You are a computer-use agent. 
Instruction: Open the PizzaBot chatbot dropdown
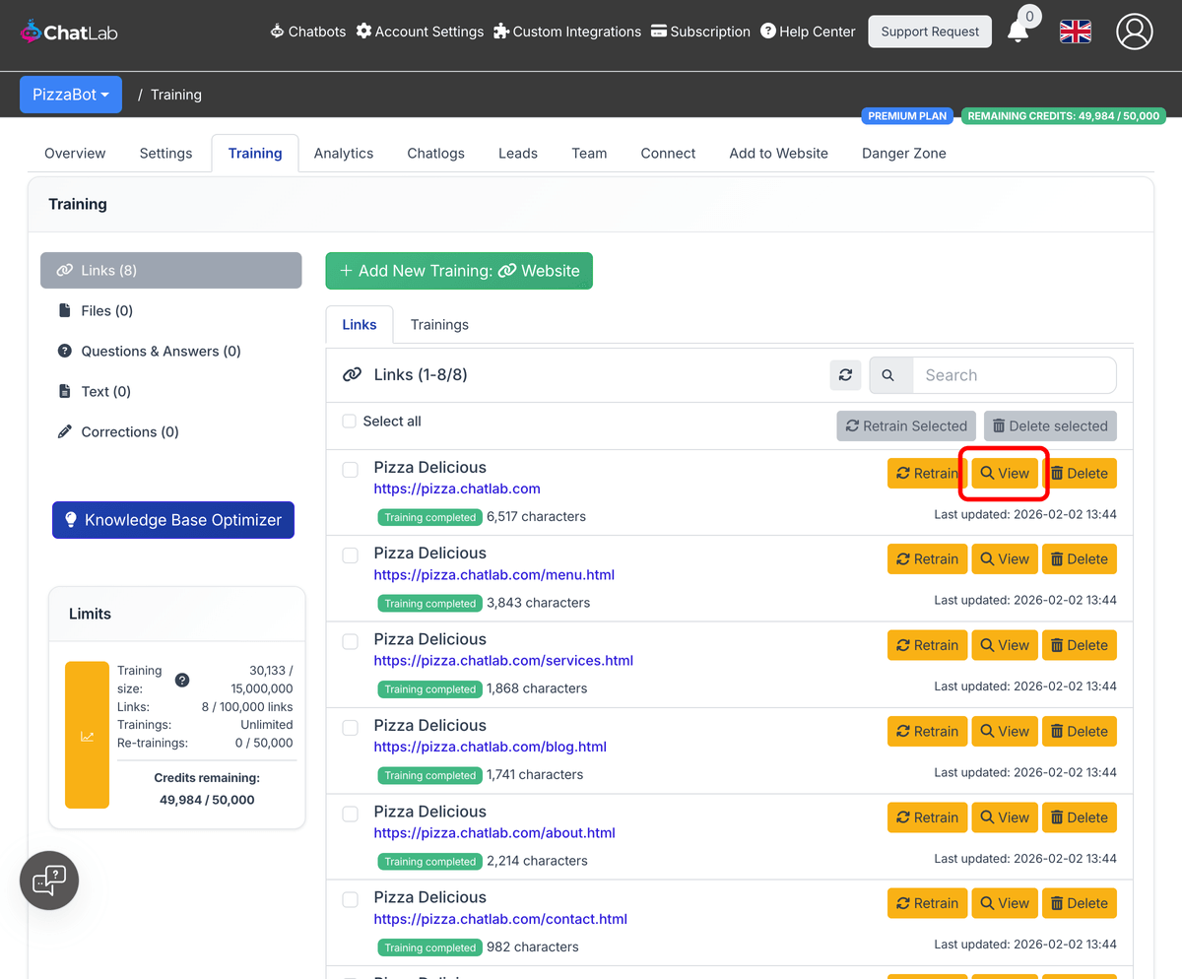[70, 94]
